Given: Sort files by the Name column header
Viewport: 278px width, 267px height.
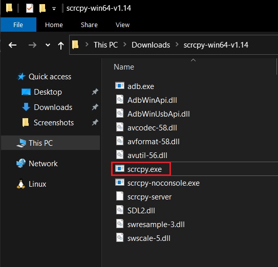Looking at the screenshot, I should click(124, 67).
